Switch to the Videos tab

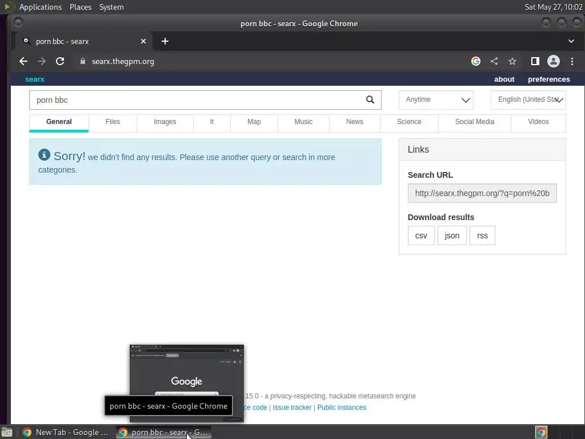click(x=538, y=122)
